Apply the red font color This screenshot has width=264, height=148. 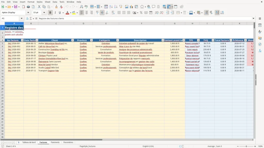coord(67,13)
